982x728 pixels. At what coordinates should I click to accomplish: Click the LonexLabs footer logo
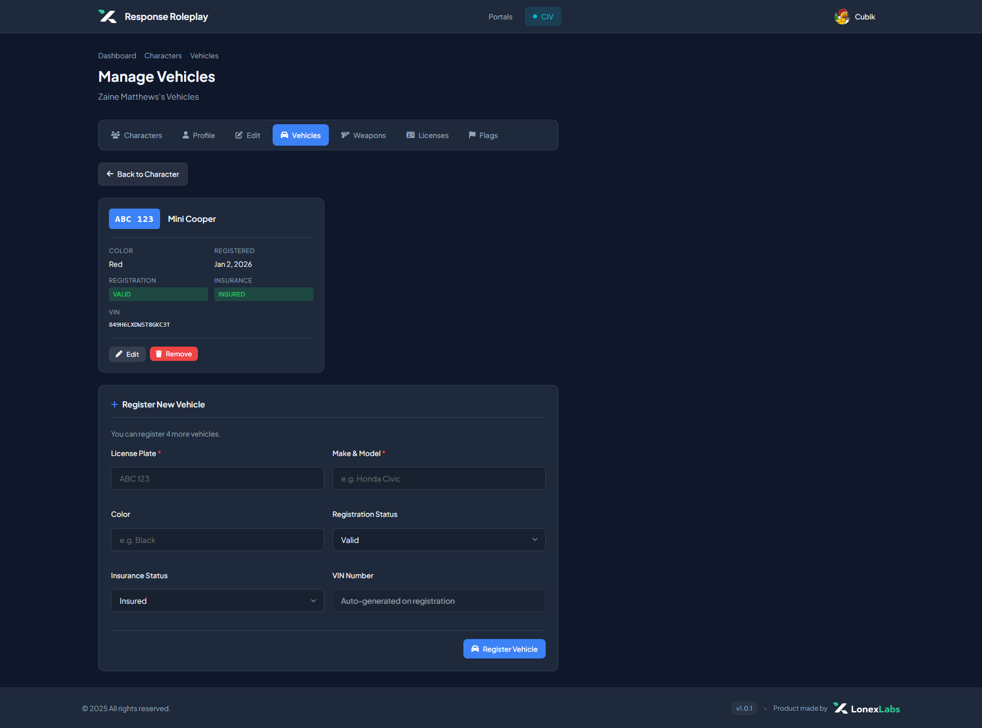tap(866, 709)
